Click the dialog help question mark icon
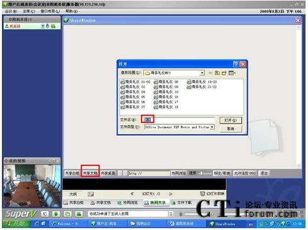 [236, 64]
